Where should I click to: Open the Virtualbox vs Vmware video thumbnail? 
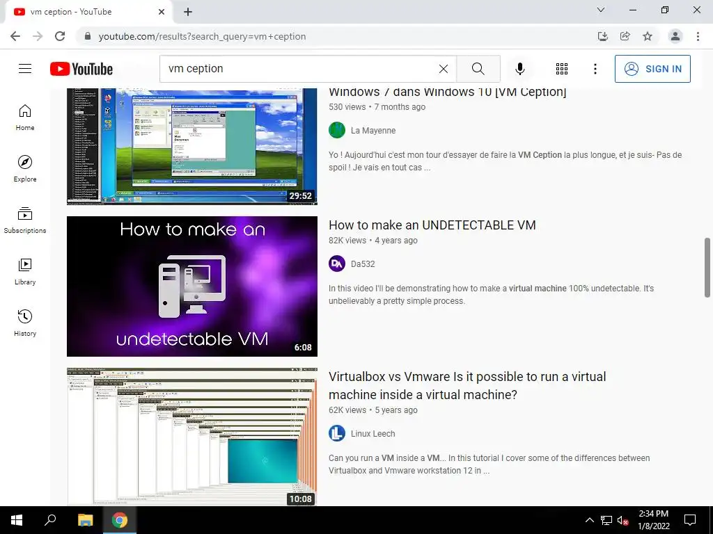192,437
